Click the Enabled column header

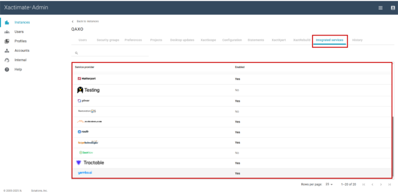tap(240, 67)
